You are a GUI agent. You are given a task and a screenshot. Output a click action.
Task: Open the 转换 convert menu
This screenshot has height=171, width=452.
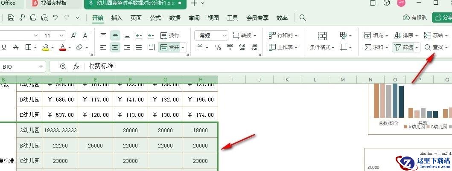pos(245,35)
